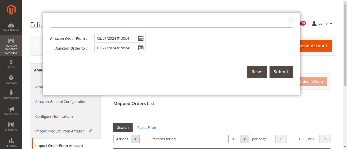
Task: Click the admin user avatar icon
Action: pyautogui.click(x=314, y=23)
